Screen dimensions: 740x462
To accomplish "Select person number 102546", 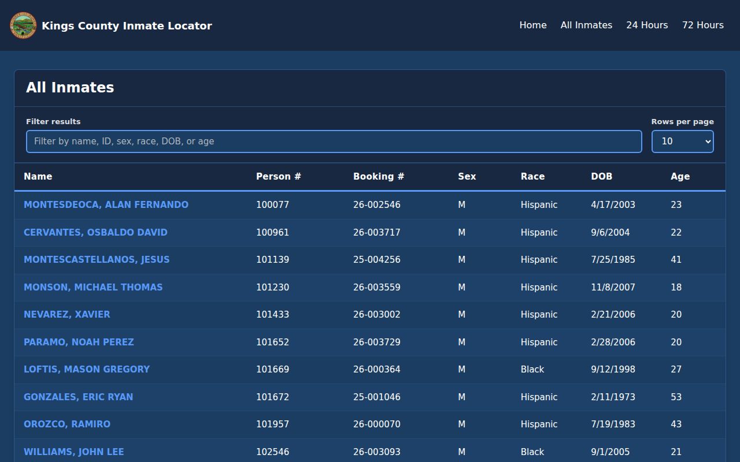I will pyautogui.click(x=272, y=452).
